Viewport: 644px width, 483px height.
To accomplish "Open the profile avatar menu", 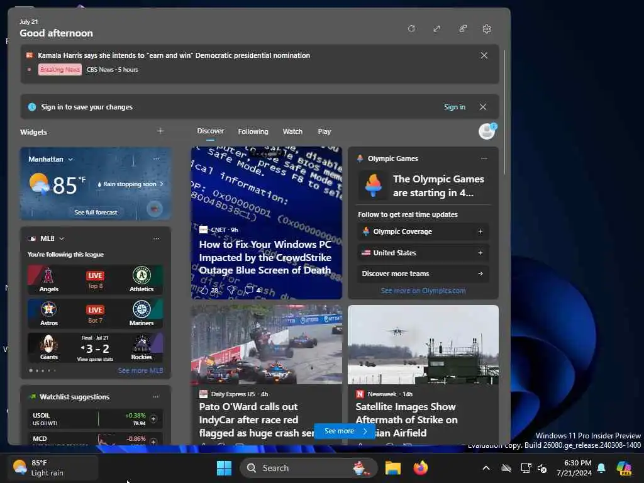I will click(x=487, y=131).
